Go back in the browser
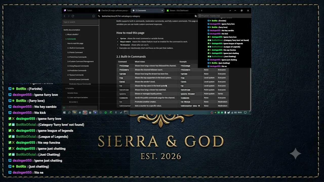Screen dimensions: 324x182 coord(65,16)
